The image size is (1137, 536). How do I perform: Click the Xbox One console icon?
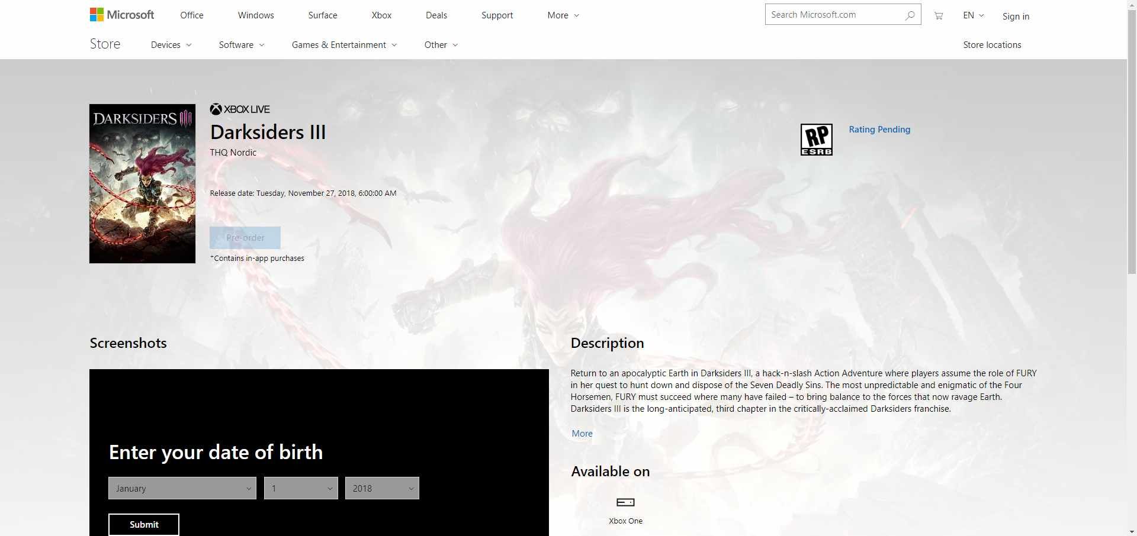(625, 502)
